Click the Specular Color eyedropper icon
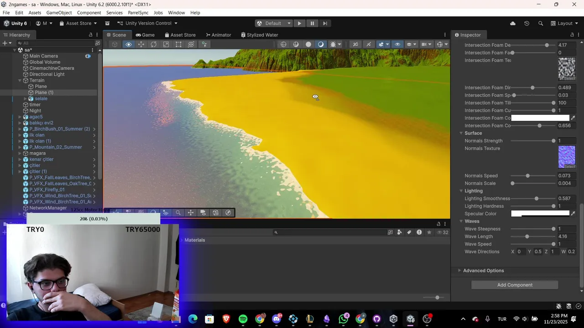 pyautogui.click(x=573, y=214)
